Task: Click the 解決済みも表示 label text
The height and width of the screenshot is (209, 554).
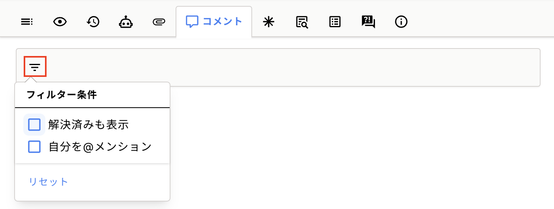Action: pyautogui.click(x=89, y=125)
